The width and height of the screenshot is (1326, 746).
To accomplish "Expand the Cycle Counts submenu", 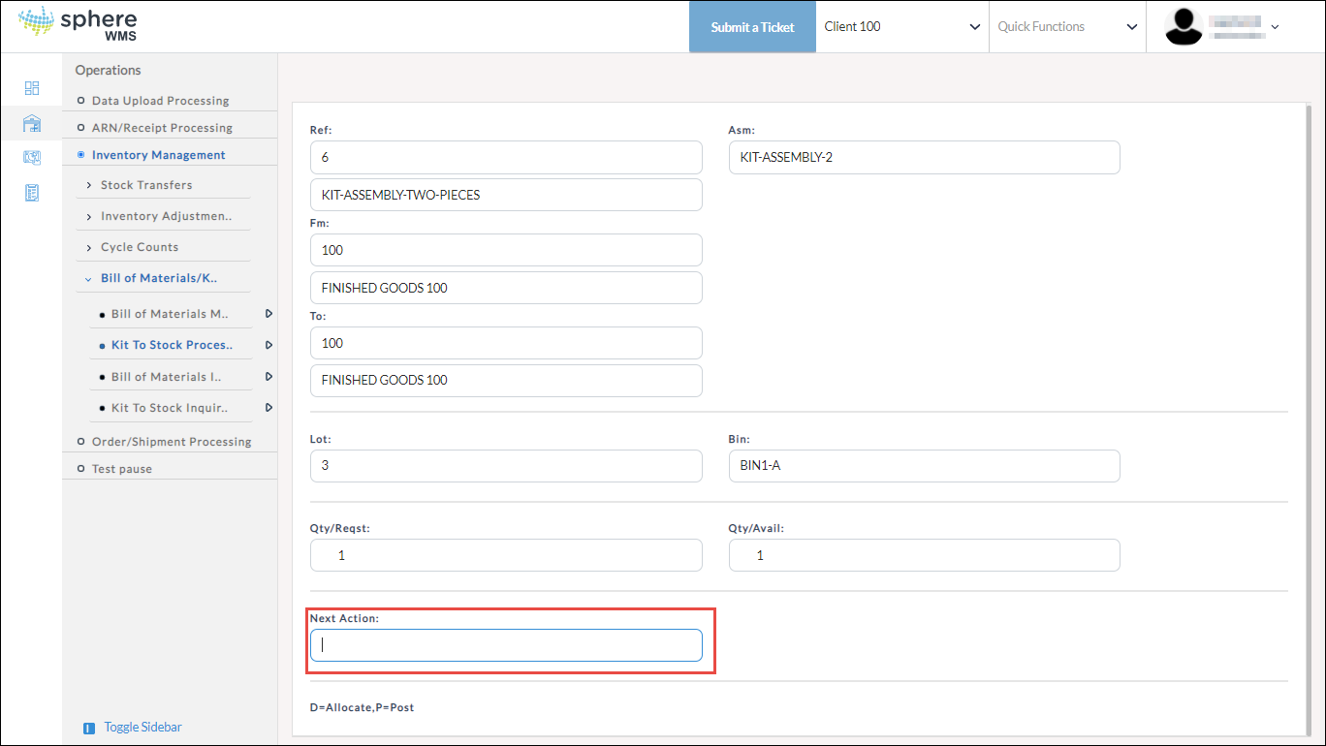I will click(x=140, y=247).
